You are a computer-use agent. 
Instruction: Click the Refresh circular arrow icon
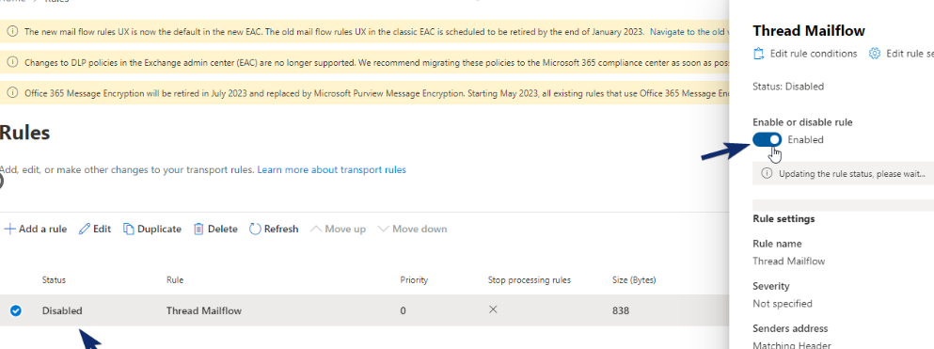coord(255,229)
